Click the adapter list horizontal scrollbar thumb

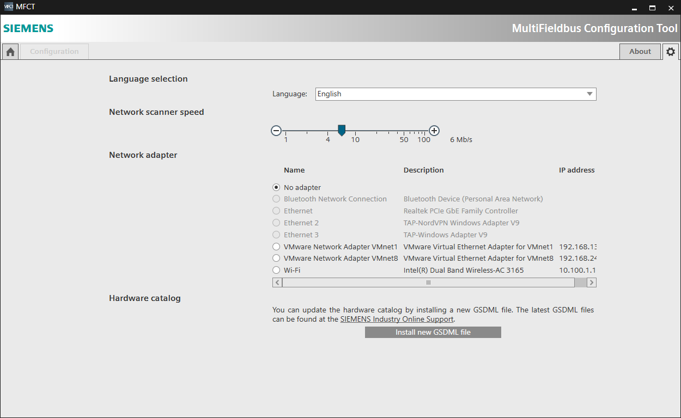point(428,282)
